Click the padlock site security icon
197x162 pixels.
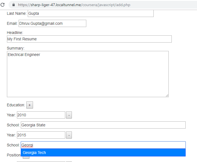(x=14, y=5)
